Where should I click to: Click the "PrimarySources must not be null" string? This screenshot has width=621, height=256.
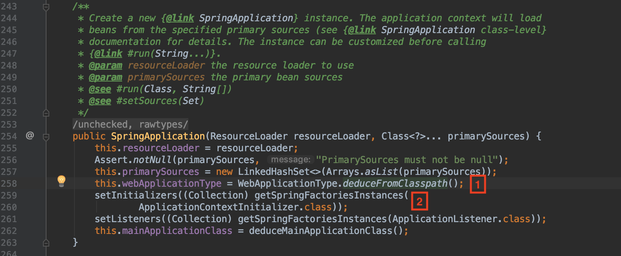tap(407, 160)
